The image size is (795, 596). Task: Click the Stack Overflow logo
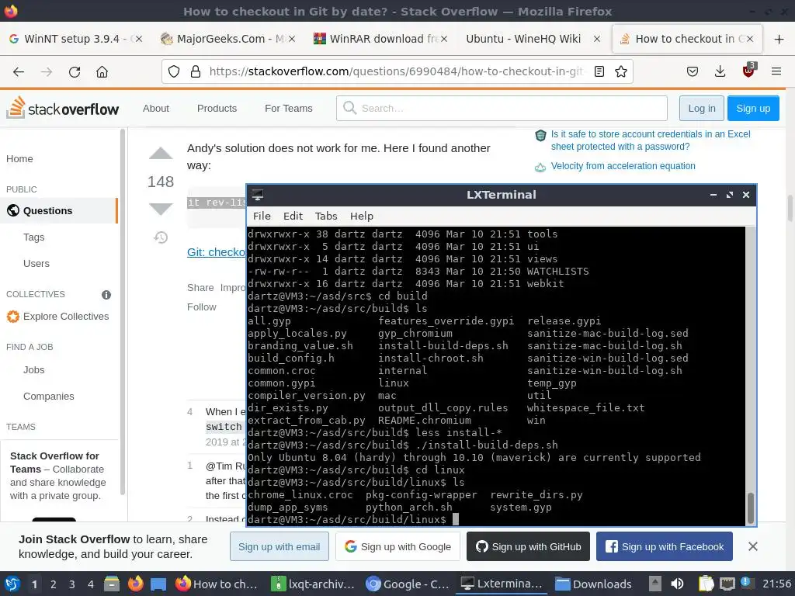point(62,108)
